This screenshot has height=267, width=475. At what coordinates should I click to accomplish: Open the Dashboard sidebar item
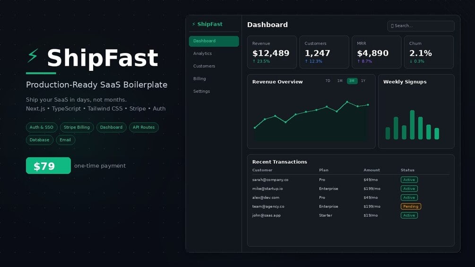click(214, 41)
